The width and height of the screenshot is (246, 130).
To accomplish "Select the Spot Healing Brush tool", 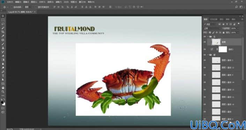I will tap(3, 40).
